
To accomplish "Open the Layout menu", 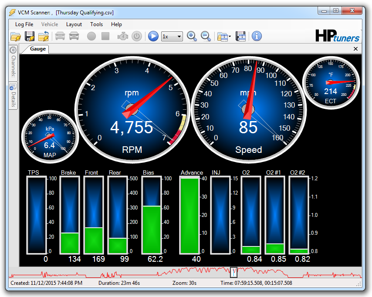I will click(74, 24).
